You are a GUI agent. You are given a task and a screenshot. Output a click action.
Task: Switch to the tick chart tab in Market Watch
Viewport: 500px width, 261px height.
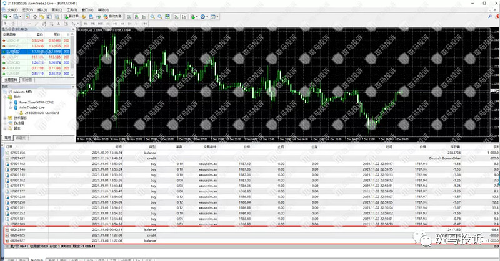point(27,80)
